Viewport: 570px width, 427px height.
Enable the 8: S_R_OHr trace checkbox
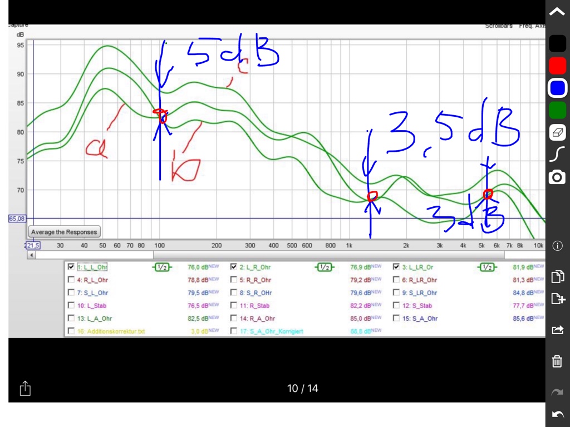pyautogui.click(x=234, y=292)
